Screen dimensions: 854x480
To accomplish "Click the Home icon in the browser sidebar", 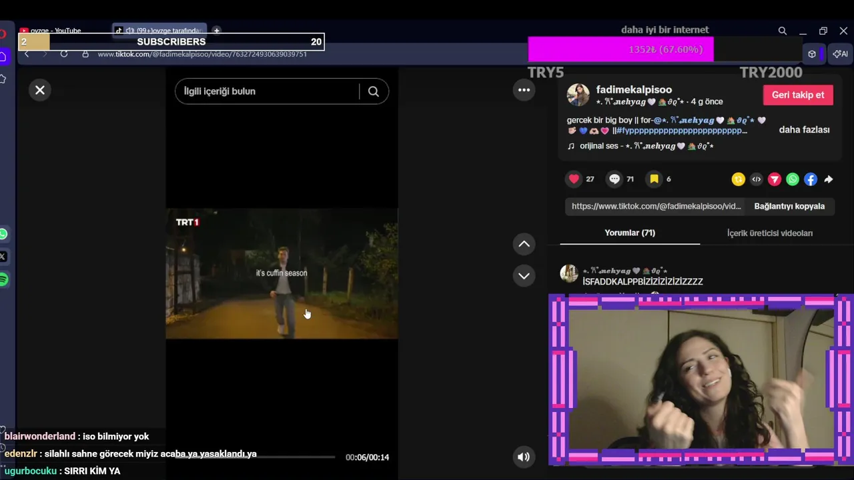I will pyautogui.click(x=3, y=57).
